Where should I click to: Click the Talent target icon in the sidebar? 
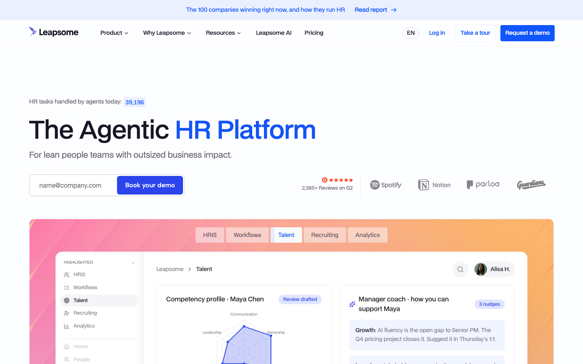67,301
